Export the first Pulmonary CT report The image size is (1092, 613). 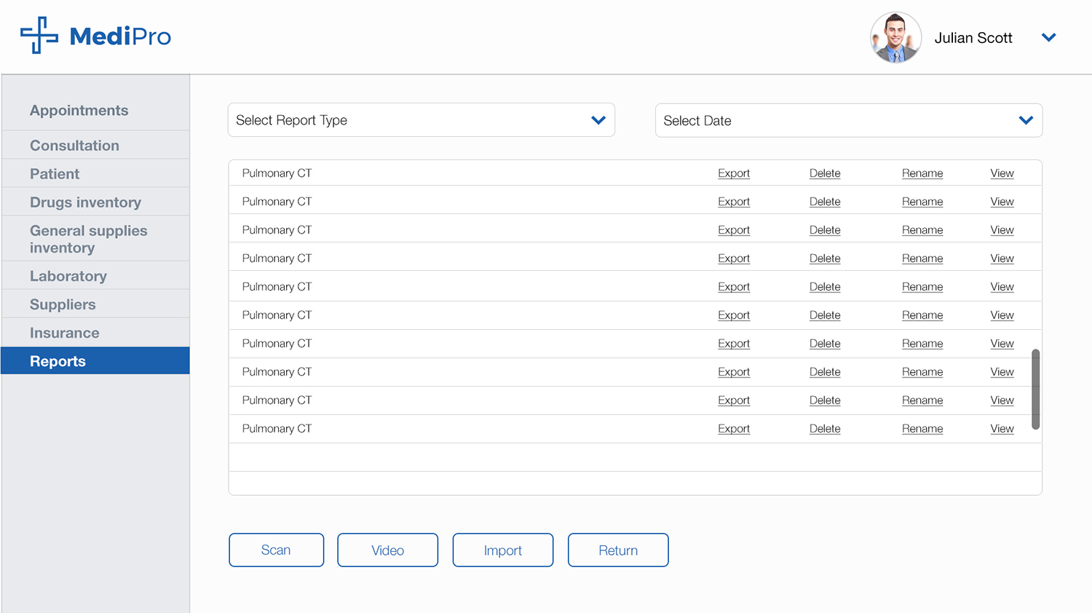(733, 173)
